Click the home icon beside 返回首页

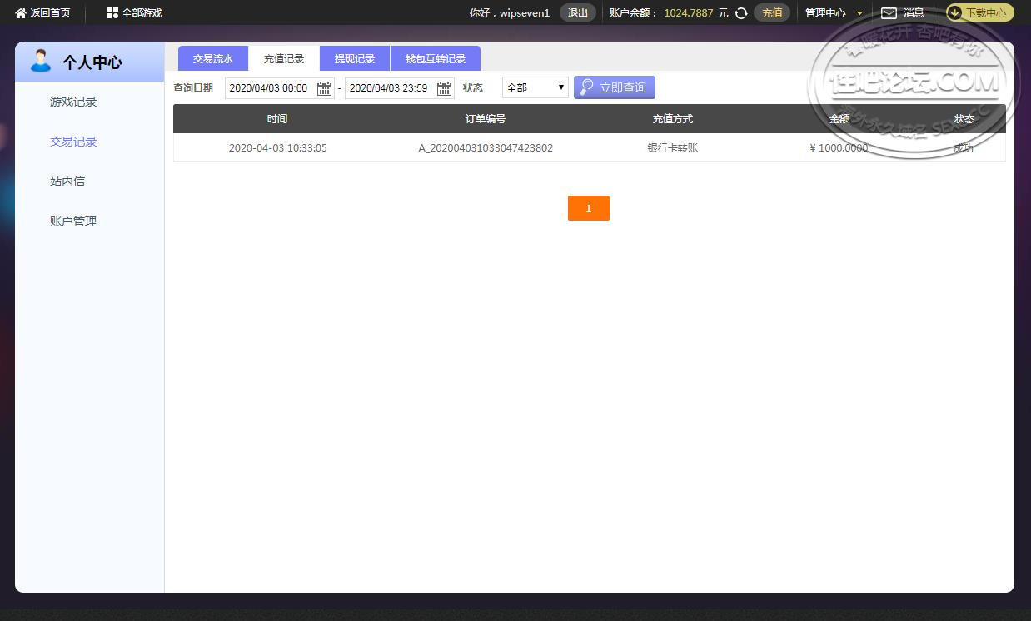(21, 13)
